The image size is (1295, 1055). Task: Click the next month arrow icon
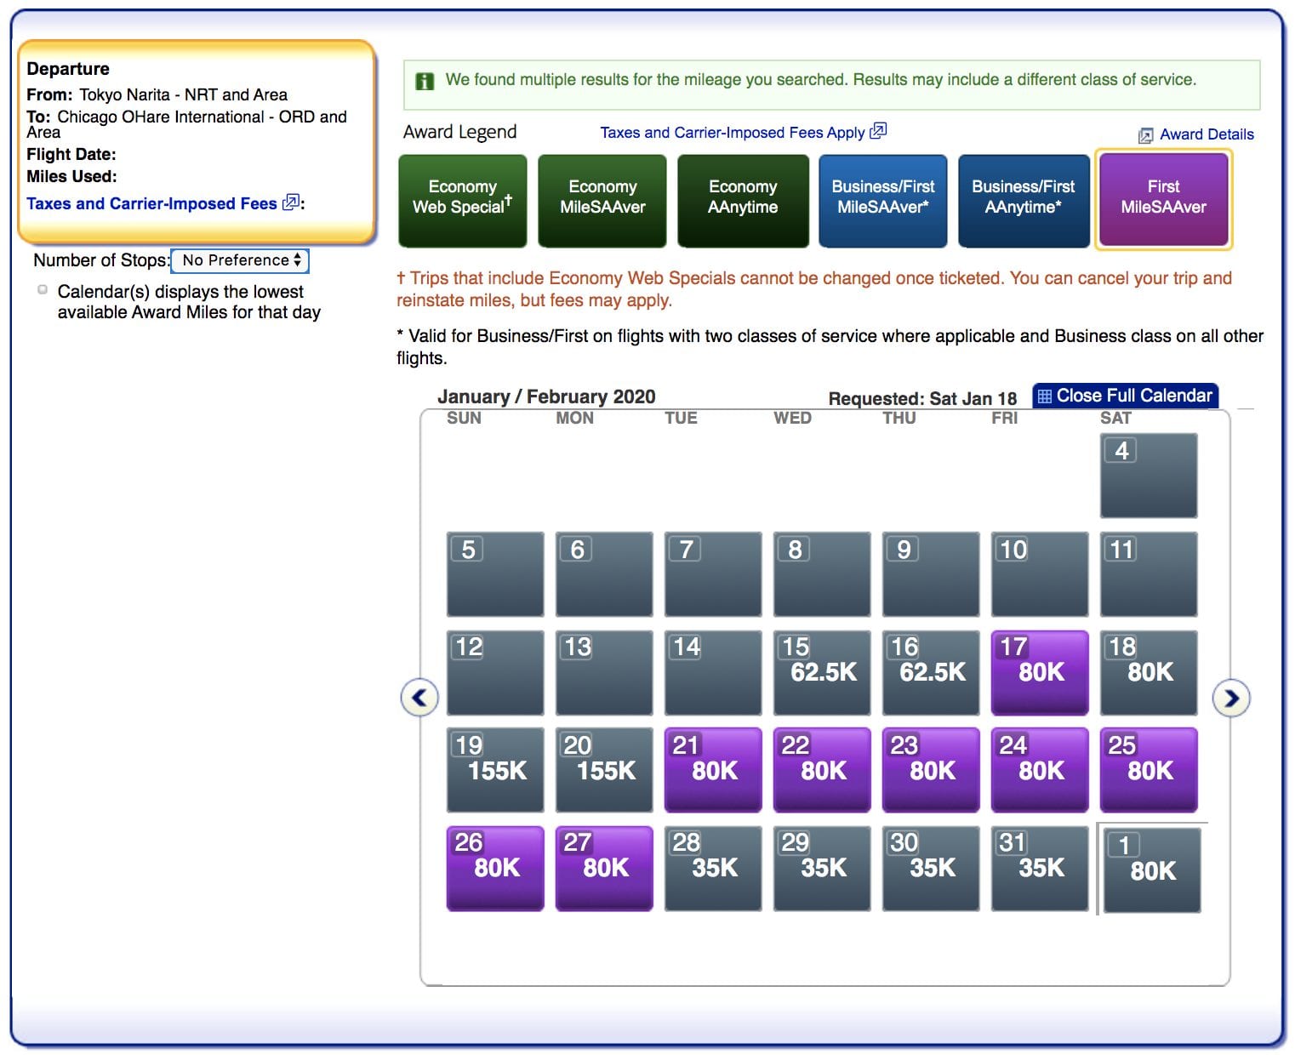coord(1230,698)
